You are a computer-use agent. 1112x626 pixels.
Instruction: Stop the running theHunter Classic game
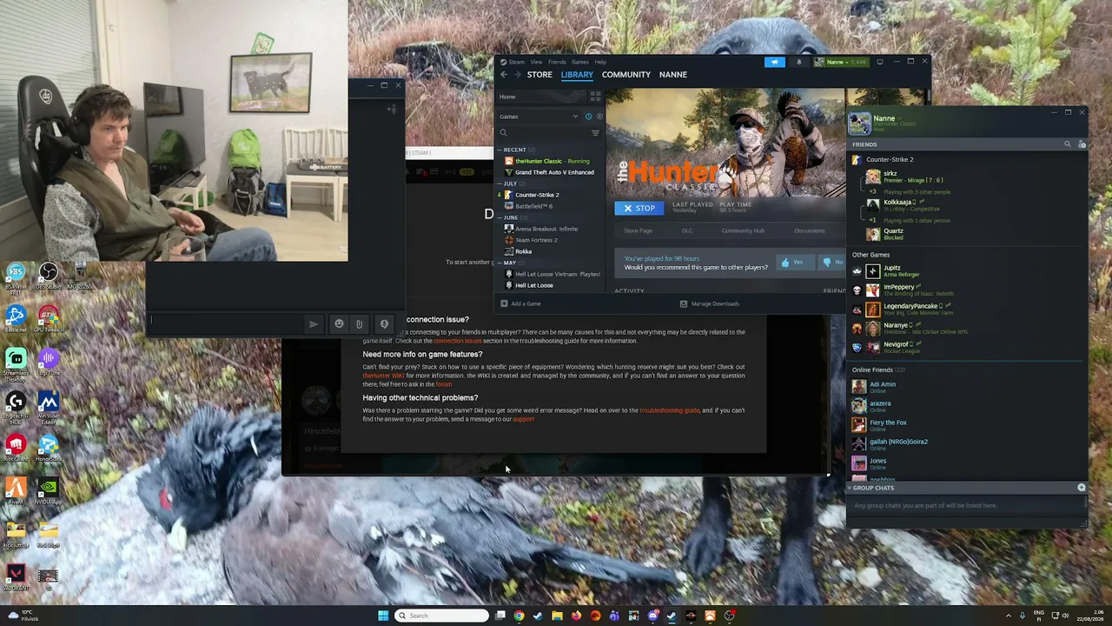click(x=639, y=209)
